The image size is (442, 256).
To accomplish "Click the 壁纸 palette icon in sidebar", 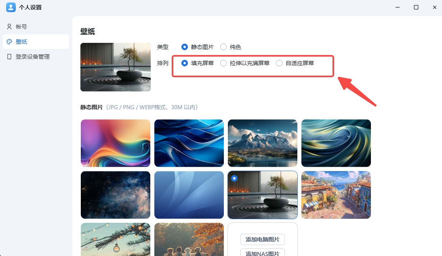I will [9, 42].
